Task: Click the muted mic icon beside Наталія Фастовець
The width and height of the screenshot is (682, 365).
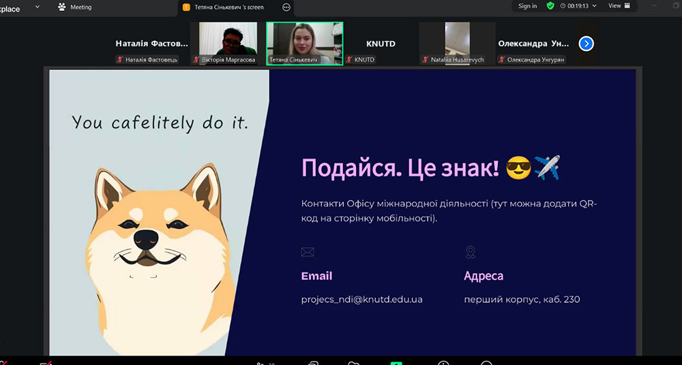Action: (x=121, y=60)
